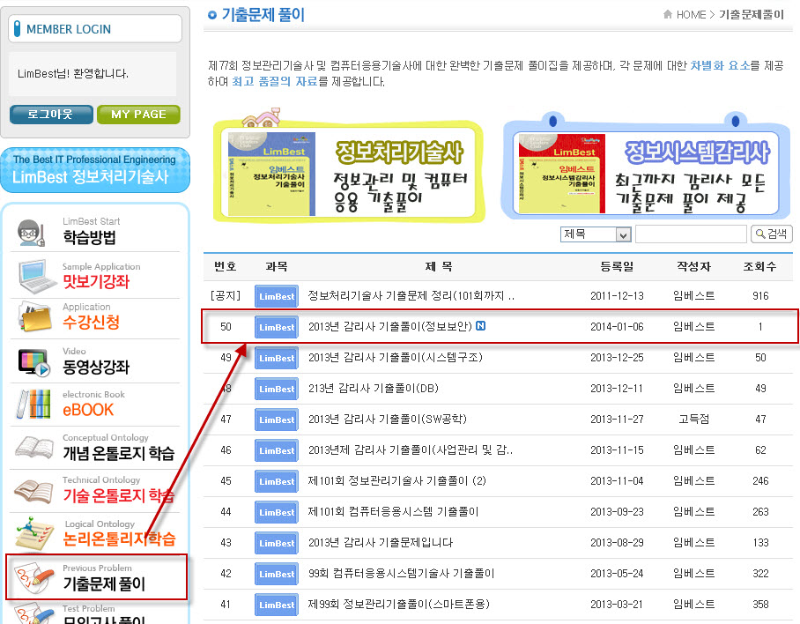Screen dimensions: 800x624
Task: Click the N new-post icon in row 50
Action: pyautogui.click(x=480, y=325)
